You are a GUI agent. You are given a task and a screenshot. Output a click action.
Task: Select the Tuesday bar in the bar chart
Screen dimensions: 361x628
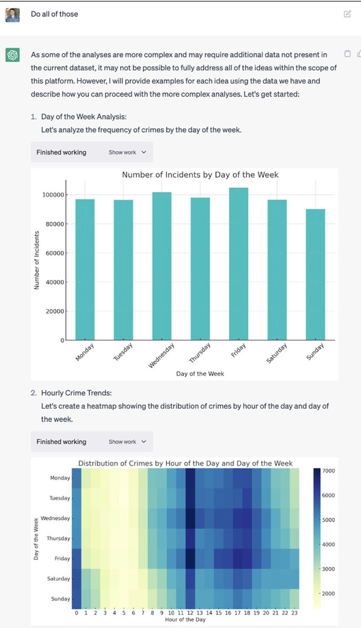124,270
